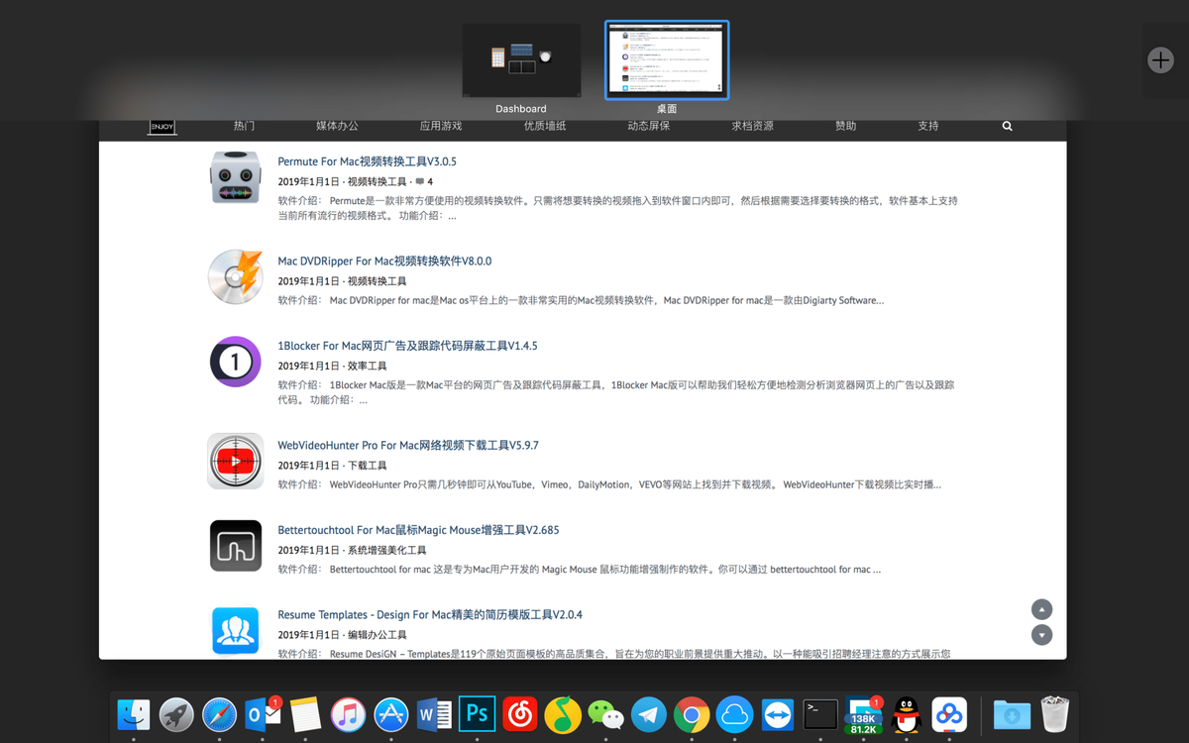Open the blue cloud app icon in Dock
Screen dimensions: 1189x743
pos(734,714)
